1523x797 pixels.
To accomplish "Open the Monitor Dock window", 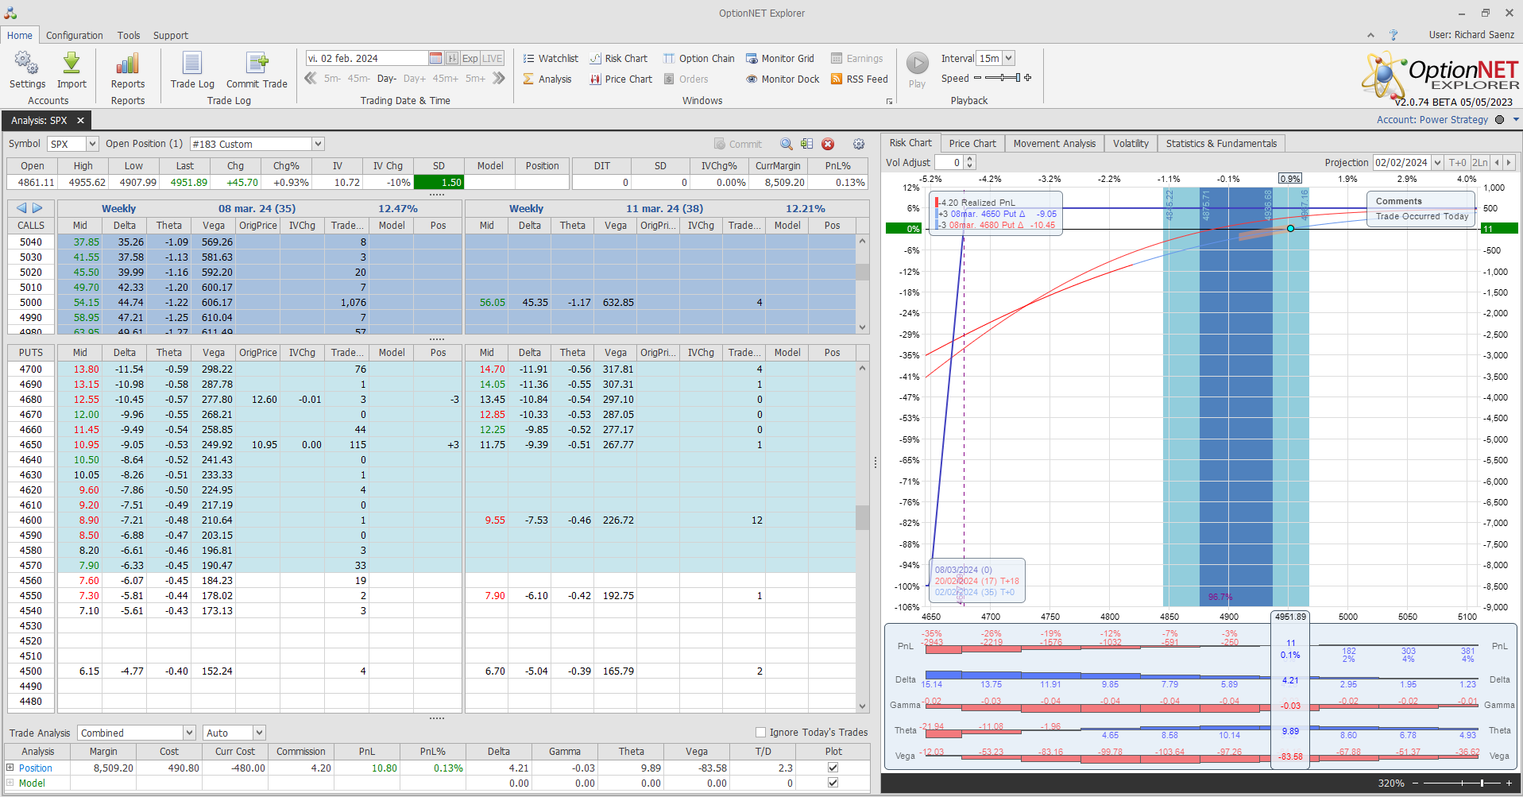I will click(783, 79).
